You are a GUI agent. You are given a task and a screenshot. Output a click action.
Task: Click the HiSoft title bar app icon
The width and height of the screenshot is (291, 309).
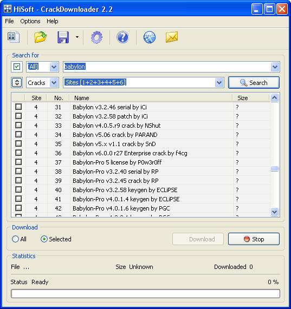pos(8,9)
